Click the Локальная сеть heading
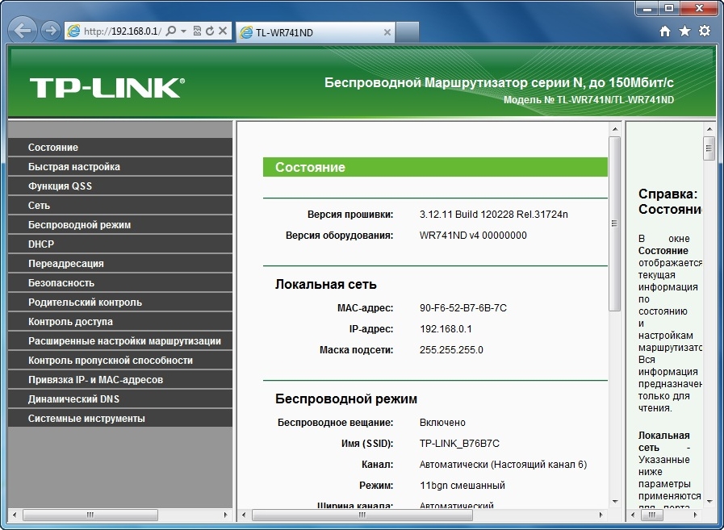 (325, 285)
